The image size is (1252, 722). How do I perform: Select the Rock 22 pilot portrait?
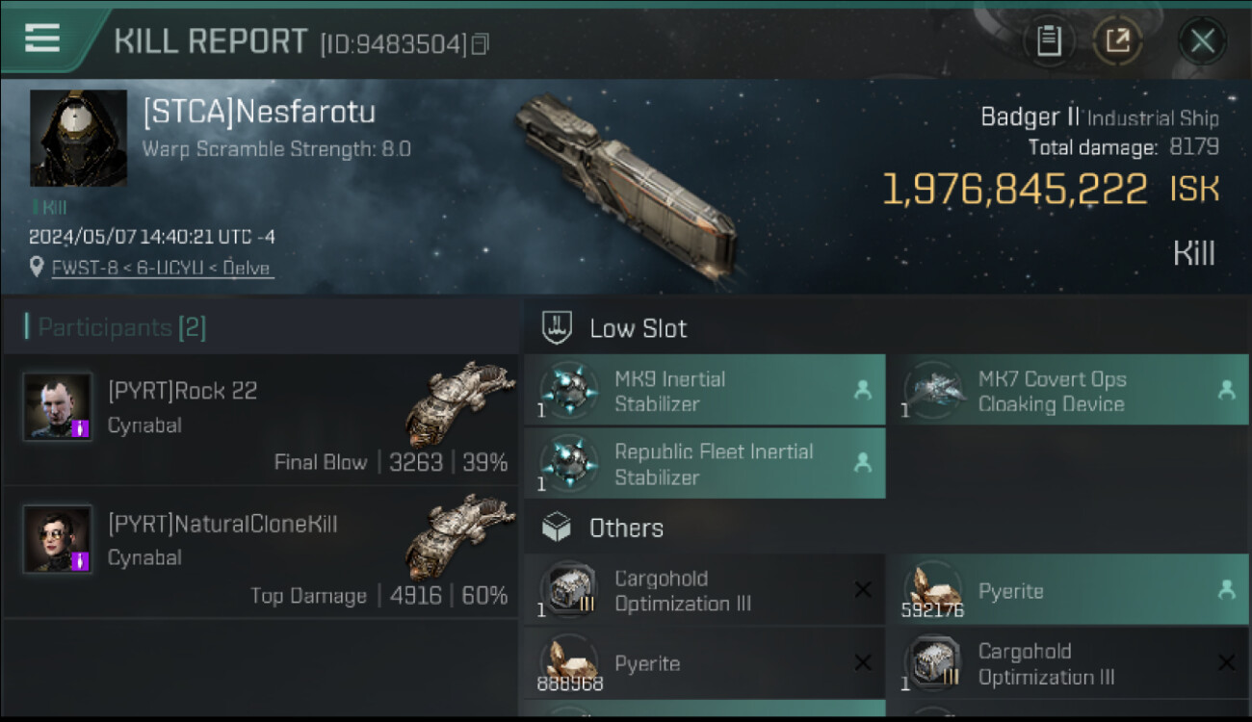pos(58,406)
